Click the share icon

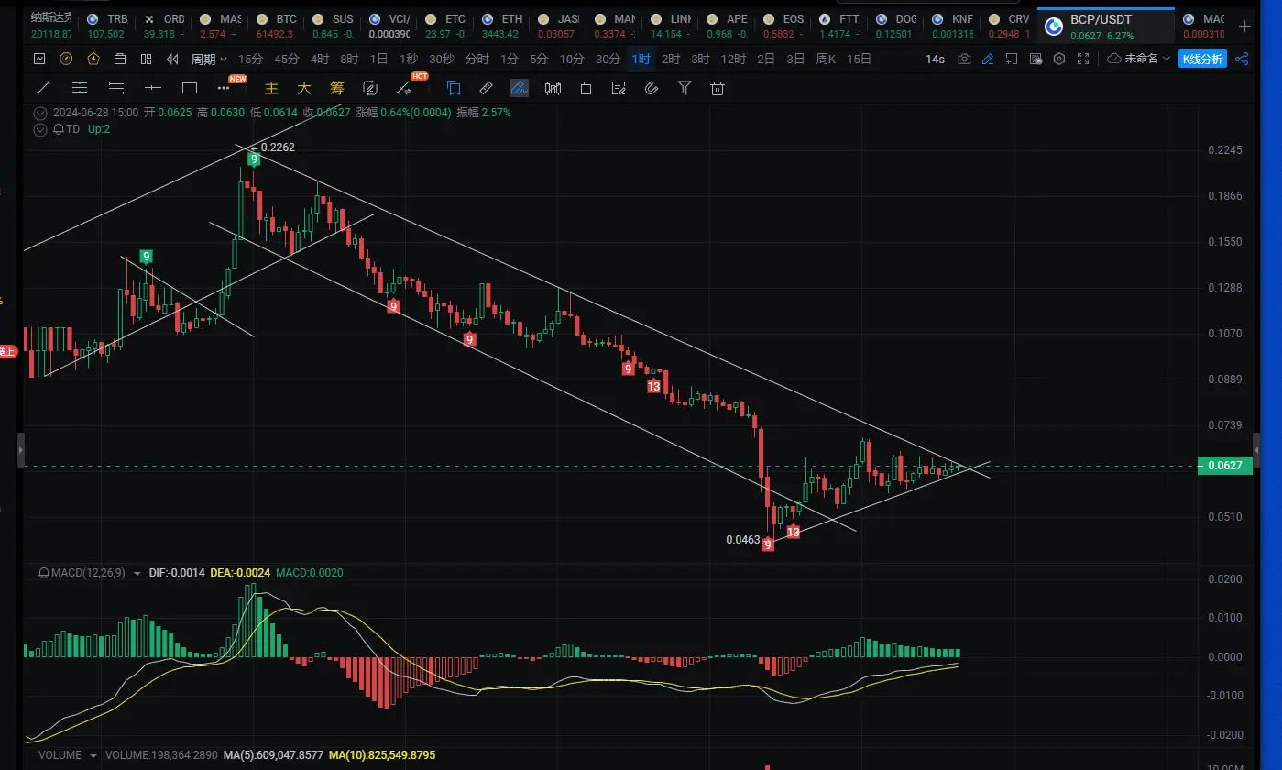[x=1243, y=60]
